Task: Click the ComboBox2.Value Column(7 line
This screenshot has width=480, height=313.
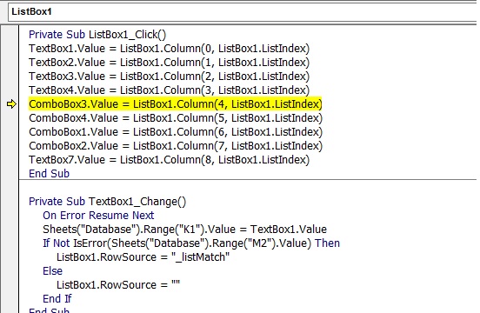Action: [176, 146]
